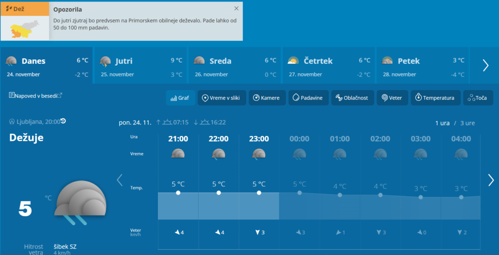Select the Četrtek 27. november forecast
This screenshot has width=499, height=255.
pos(328,66)
